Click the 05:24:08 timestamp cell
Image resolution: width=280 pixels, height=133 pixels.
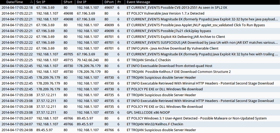[x=17, y=130]
